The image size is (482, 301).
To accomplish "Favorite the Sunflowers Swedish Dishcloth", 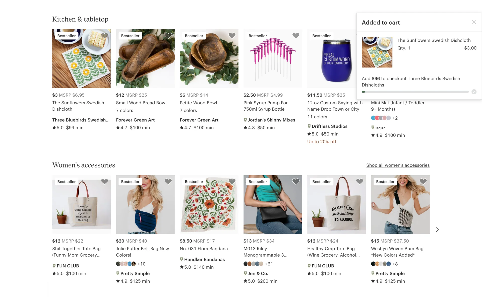I will click(x=104, y=36).
